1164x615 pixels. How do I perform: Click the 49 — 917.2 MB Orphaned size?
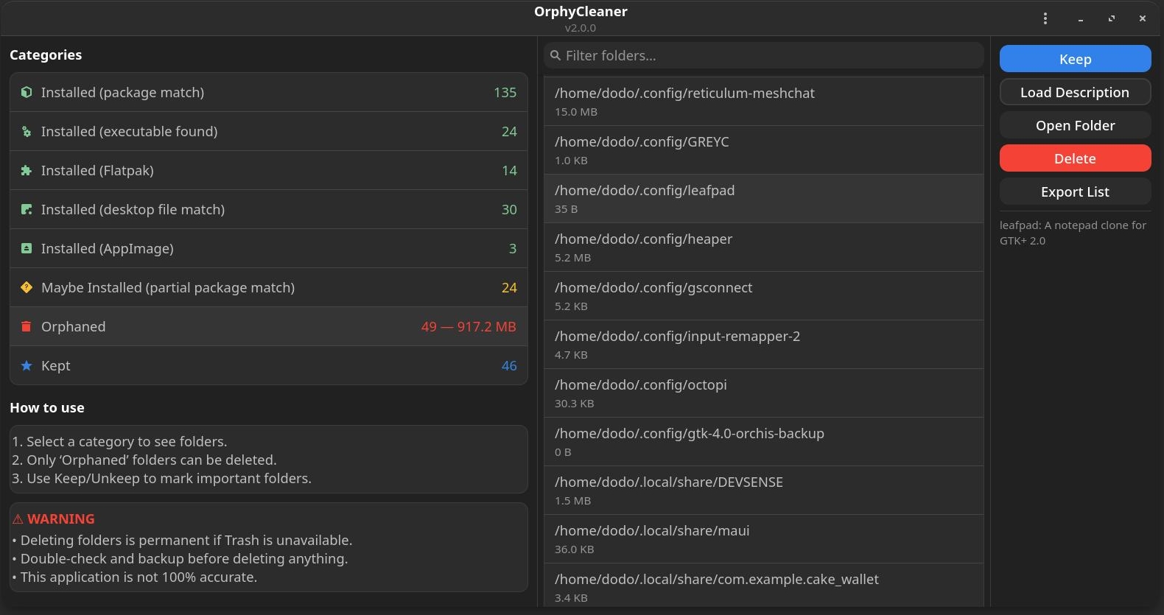coord(469,326)
